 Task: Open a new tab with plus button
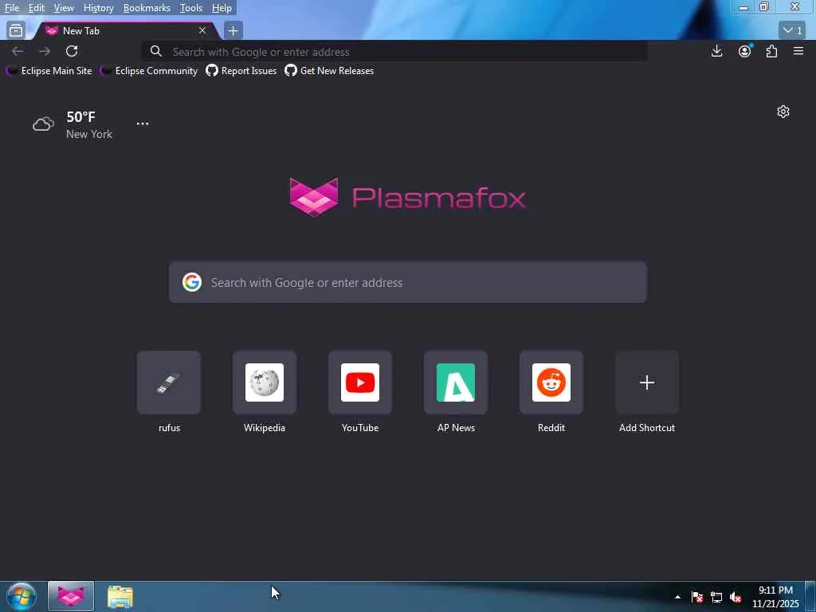[x=233, y=31]
